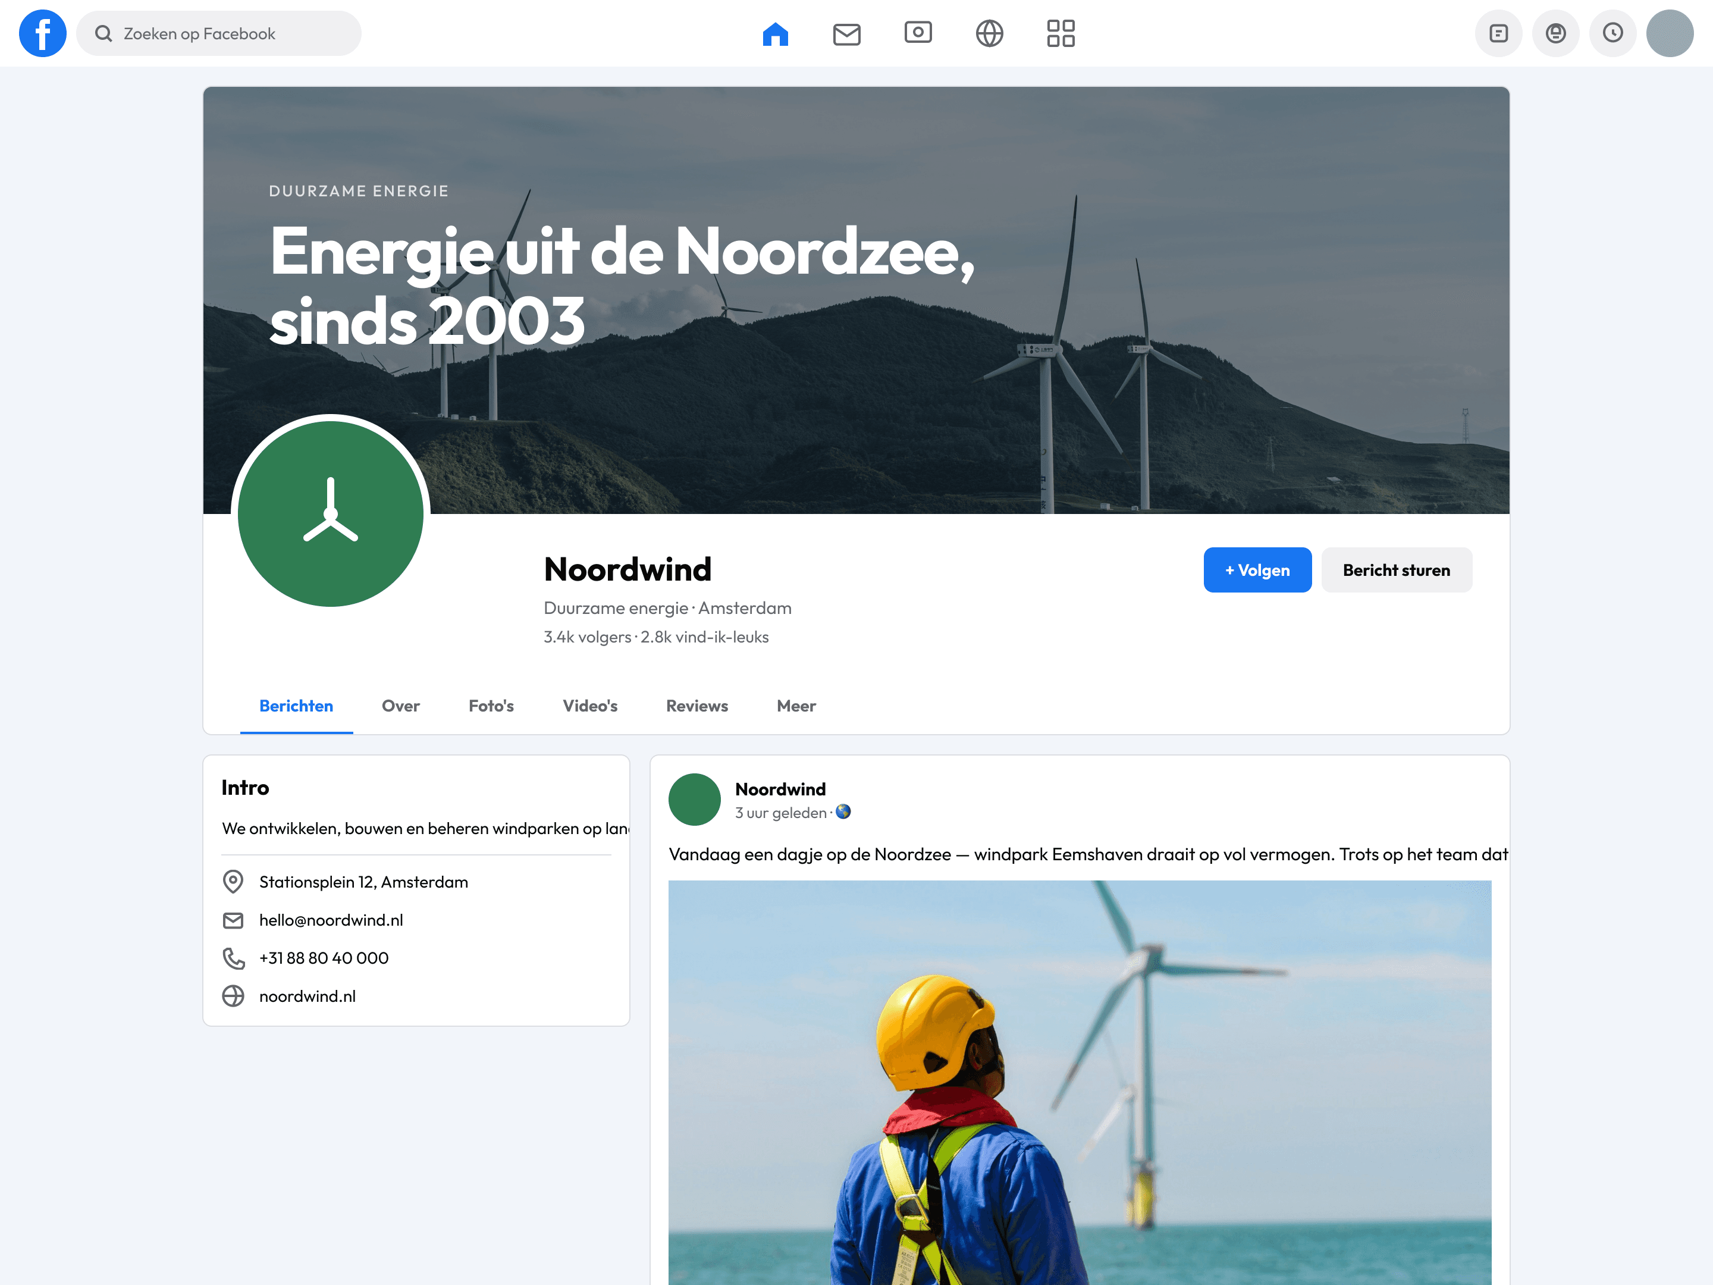This screenshot has height=1285, width=1713.
Task: Open the noordwind.nl website link
Action: (308, 996)
